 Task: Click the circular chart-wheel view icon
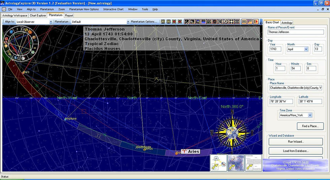[226, 22]
